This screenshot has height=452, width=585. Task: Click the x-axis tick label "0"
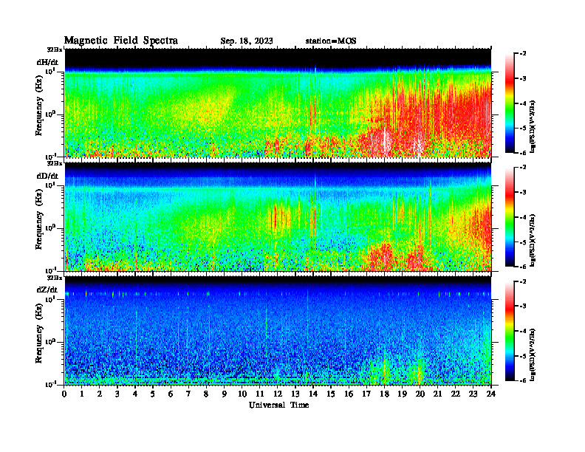[64, 394]
